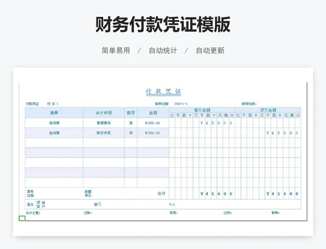Select the date value 2020-1-1
The image size is (326, 249).
point(181,104)
